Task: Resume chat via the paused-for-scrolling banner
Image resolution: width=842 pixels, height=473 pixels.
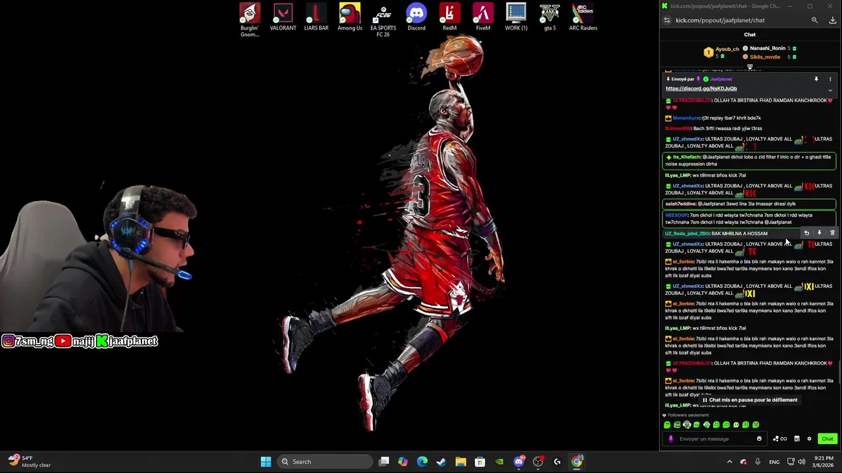Action: click(x=750, y=400)
